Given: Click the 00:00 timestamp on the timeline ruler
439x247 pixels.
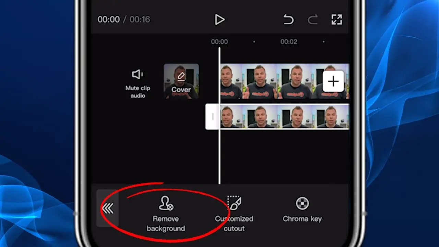Looking at the screenshot, I should tap(219, 42).
